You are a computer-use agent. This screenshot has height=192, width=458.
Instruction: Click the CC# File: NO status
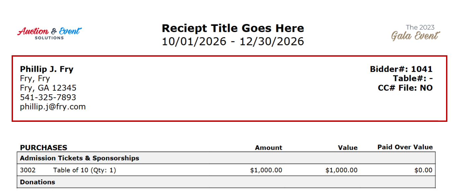click(405, 88)
